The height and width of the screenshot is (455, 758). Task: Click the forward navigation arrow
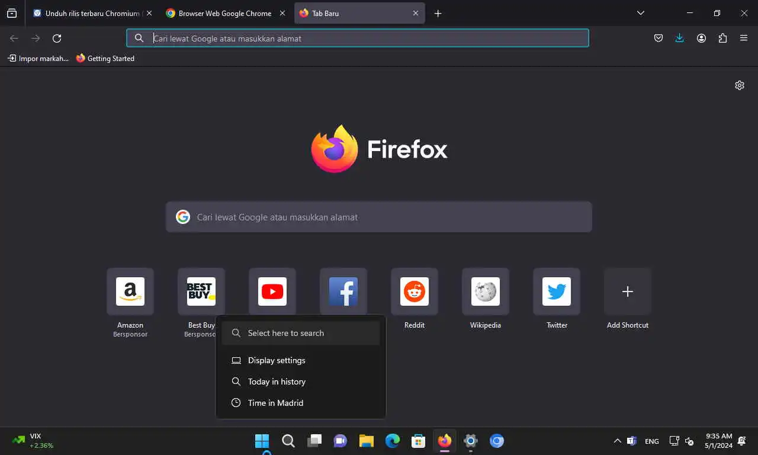[36, 39]
